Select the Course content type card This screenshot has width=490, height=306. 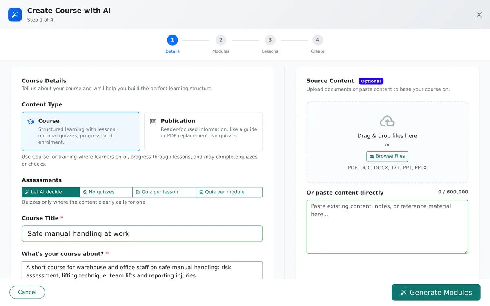pyautogui.click(x=81, y=131)
